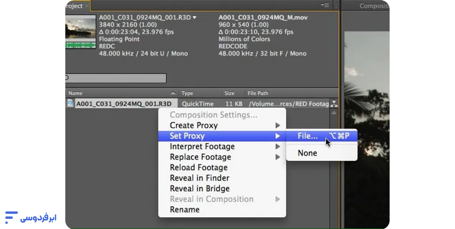455x229 pixels.
Task: Click Reload Footage in the context menu
Action: [222, 168]
